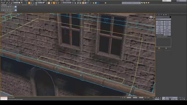This screenshot has width=187, height=105.
Task: Toggle the 3D Snaps button
Action: coord(51,3)
